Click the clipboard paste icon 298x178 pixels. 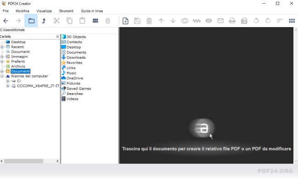coord(82,21)
